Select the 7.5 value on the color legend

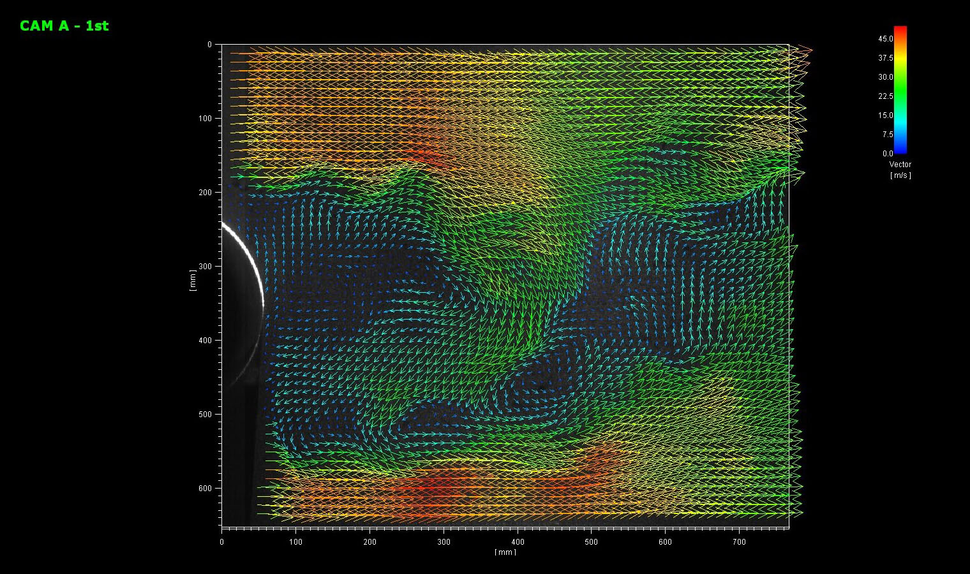pos(886,134)
